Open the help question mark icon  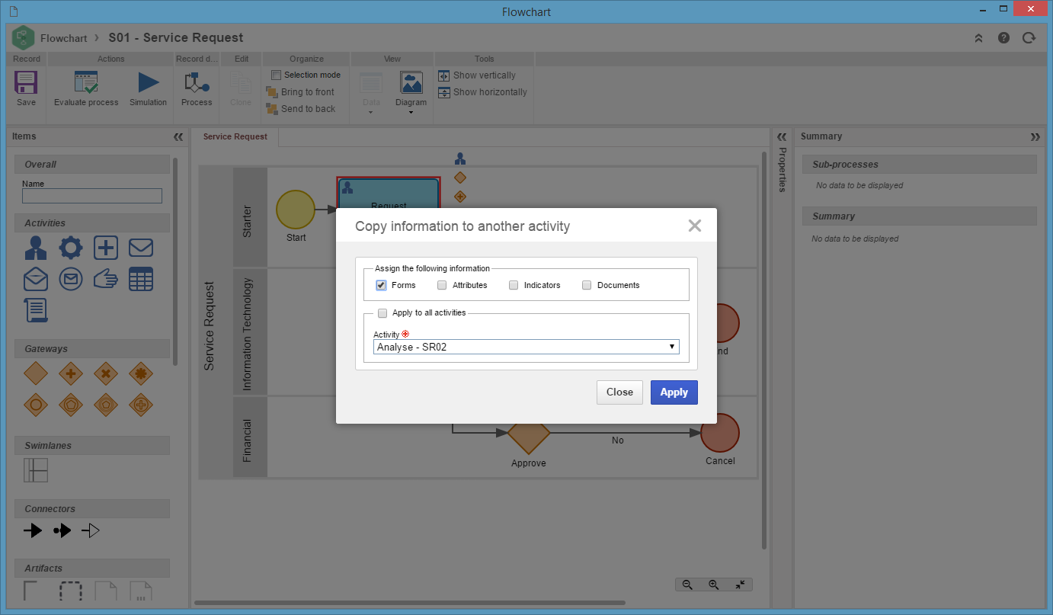1003,37
